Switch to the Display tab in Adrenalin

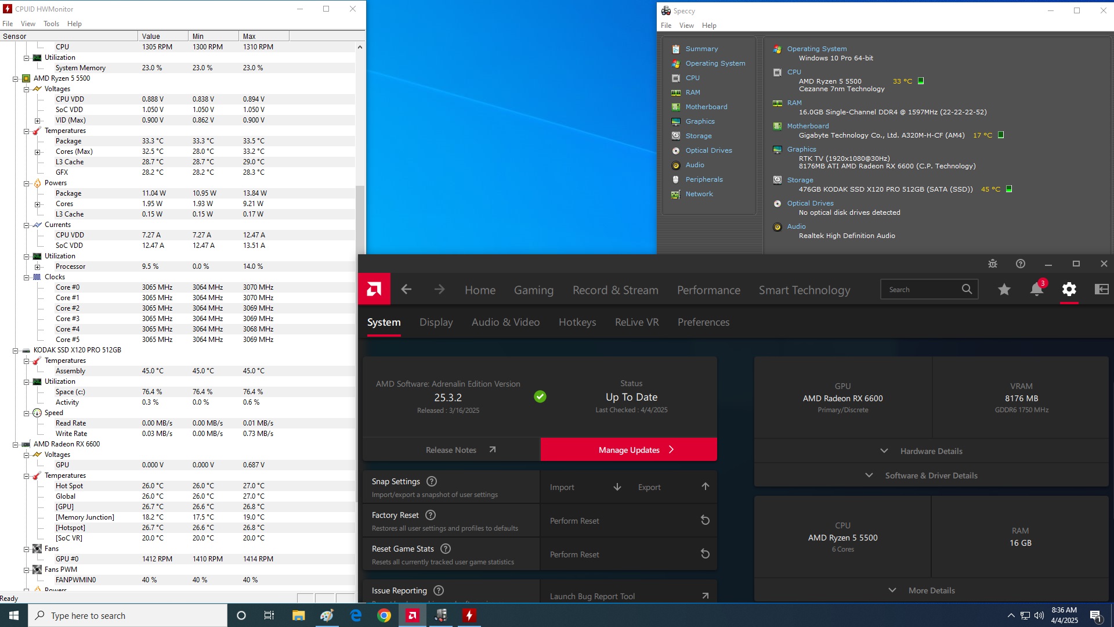click(x=436, y=322)
